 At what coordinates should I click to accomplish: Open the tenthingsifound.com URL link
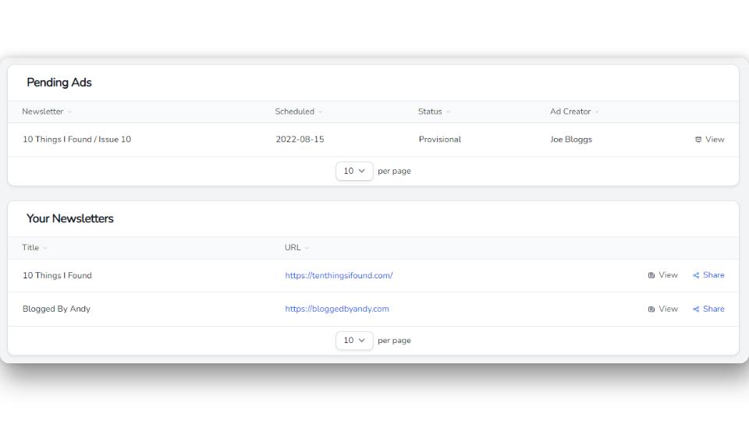coord(339,275)
